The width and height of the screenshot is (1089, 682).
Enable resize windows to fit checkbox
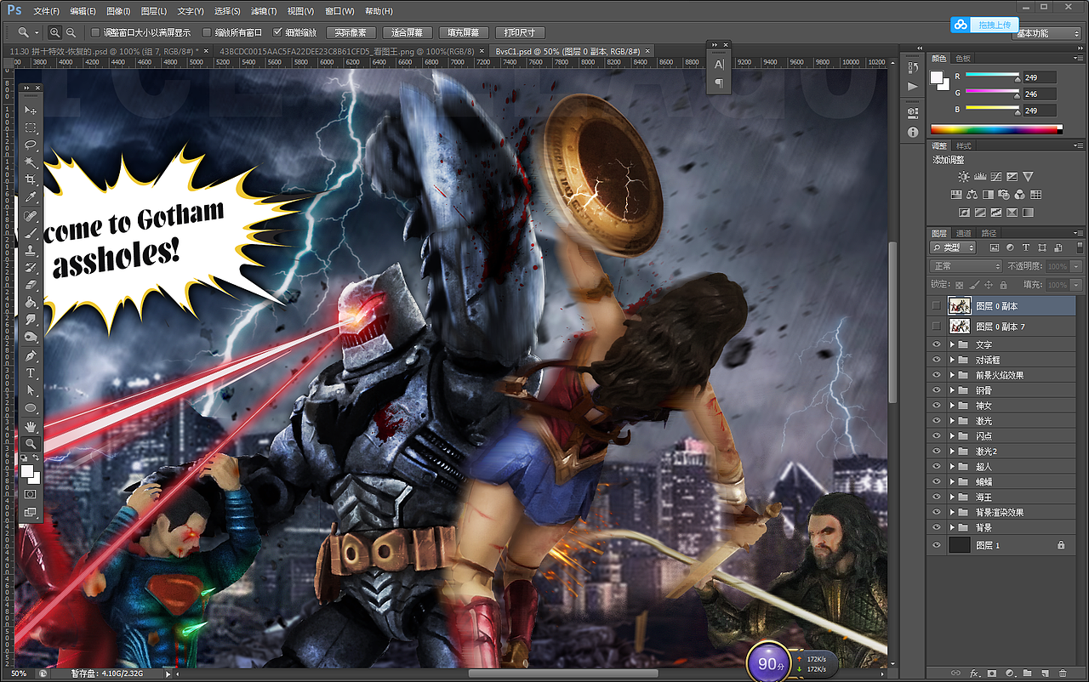[x=94, y=32]
